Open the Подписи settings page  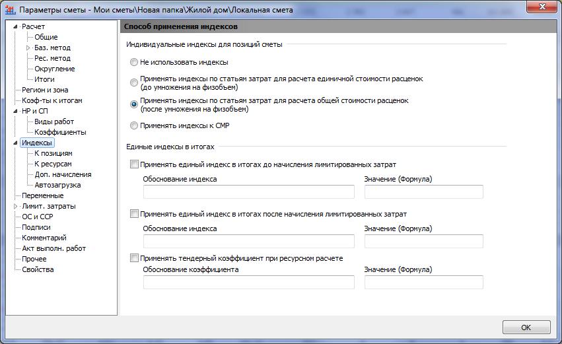36,227
